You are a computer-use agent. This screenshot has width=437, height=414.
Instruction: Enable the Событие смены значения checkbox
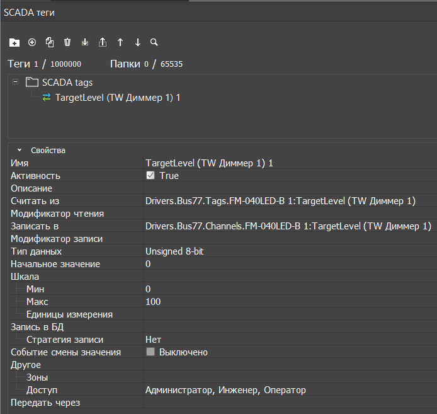150,352
